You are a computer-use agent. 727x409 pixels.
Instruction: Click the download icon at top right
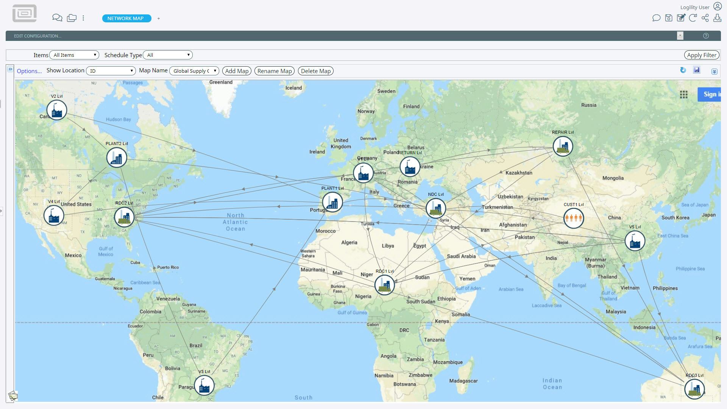[x=717, y=18]
